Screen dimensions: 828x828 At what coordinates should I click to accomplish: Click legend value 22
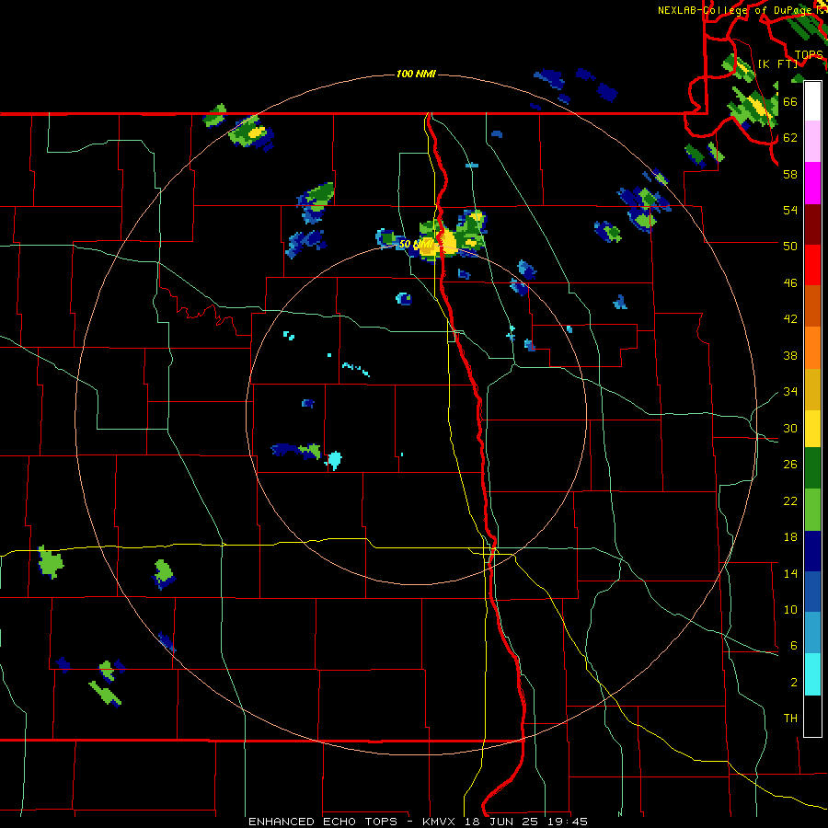790,501
